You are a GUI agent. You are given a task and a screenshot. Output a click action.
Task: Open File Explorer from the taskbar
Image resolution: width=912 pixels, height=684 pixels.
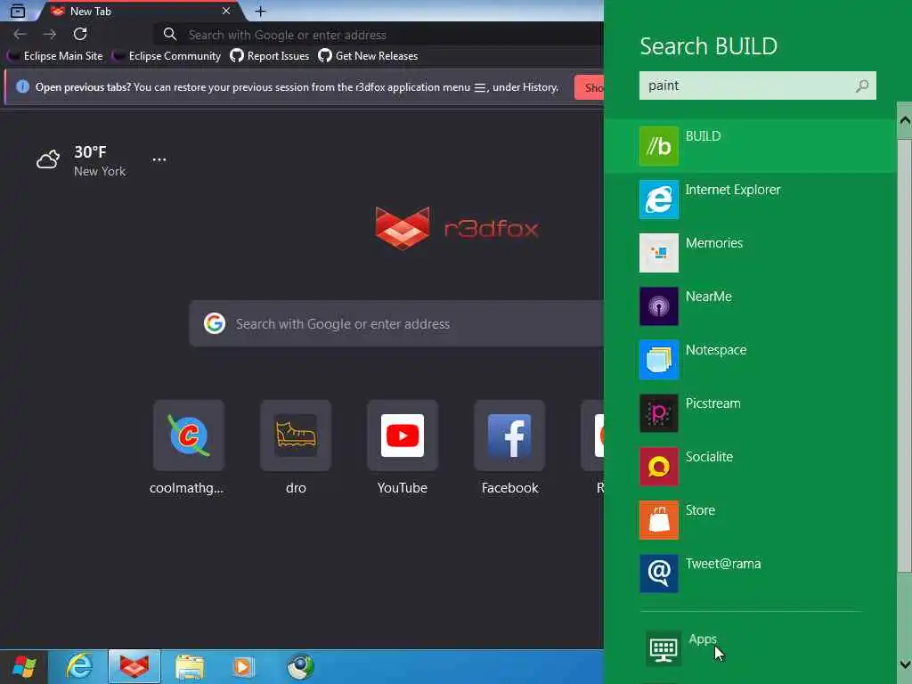(x=190, y=667)
